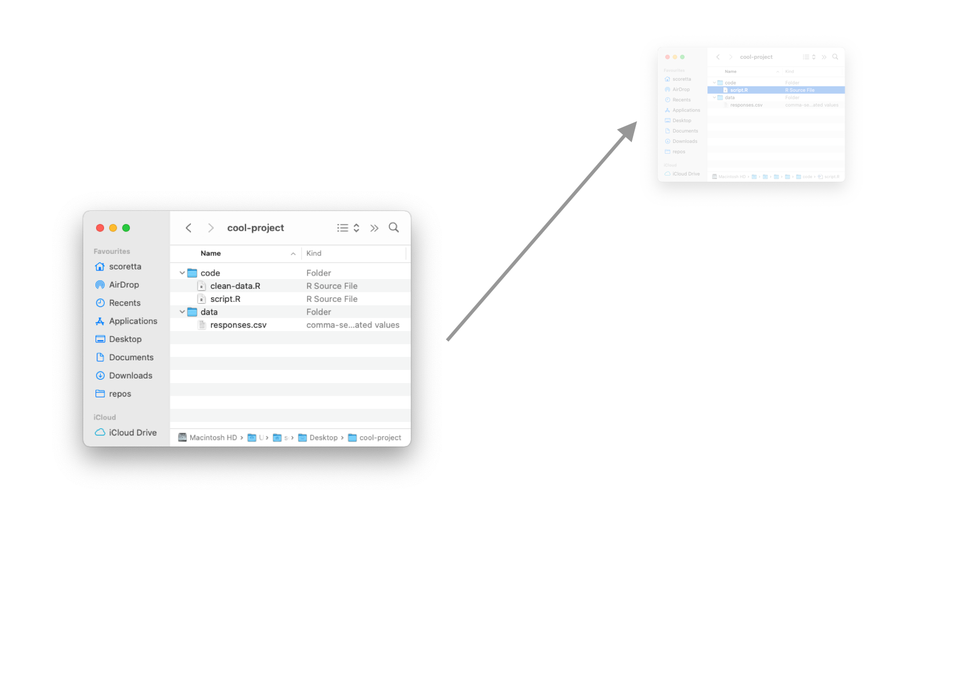Screen dimensions: 963x681
Task: Go forward with the right chevron button
Action: 210,228
